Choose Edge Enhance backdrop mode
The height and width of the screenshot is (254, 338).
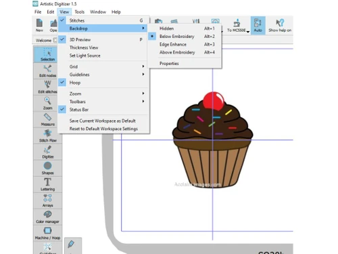click(x=185, y=44)
